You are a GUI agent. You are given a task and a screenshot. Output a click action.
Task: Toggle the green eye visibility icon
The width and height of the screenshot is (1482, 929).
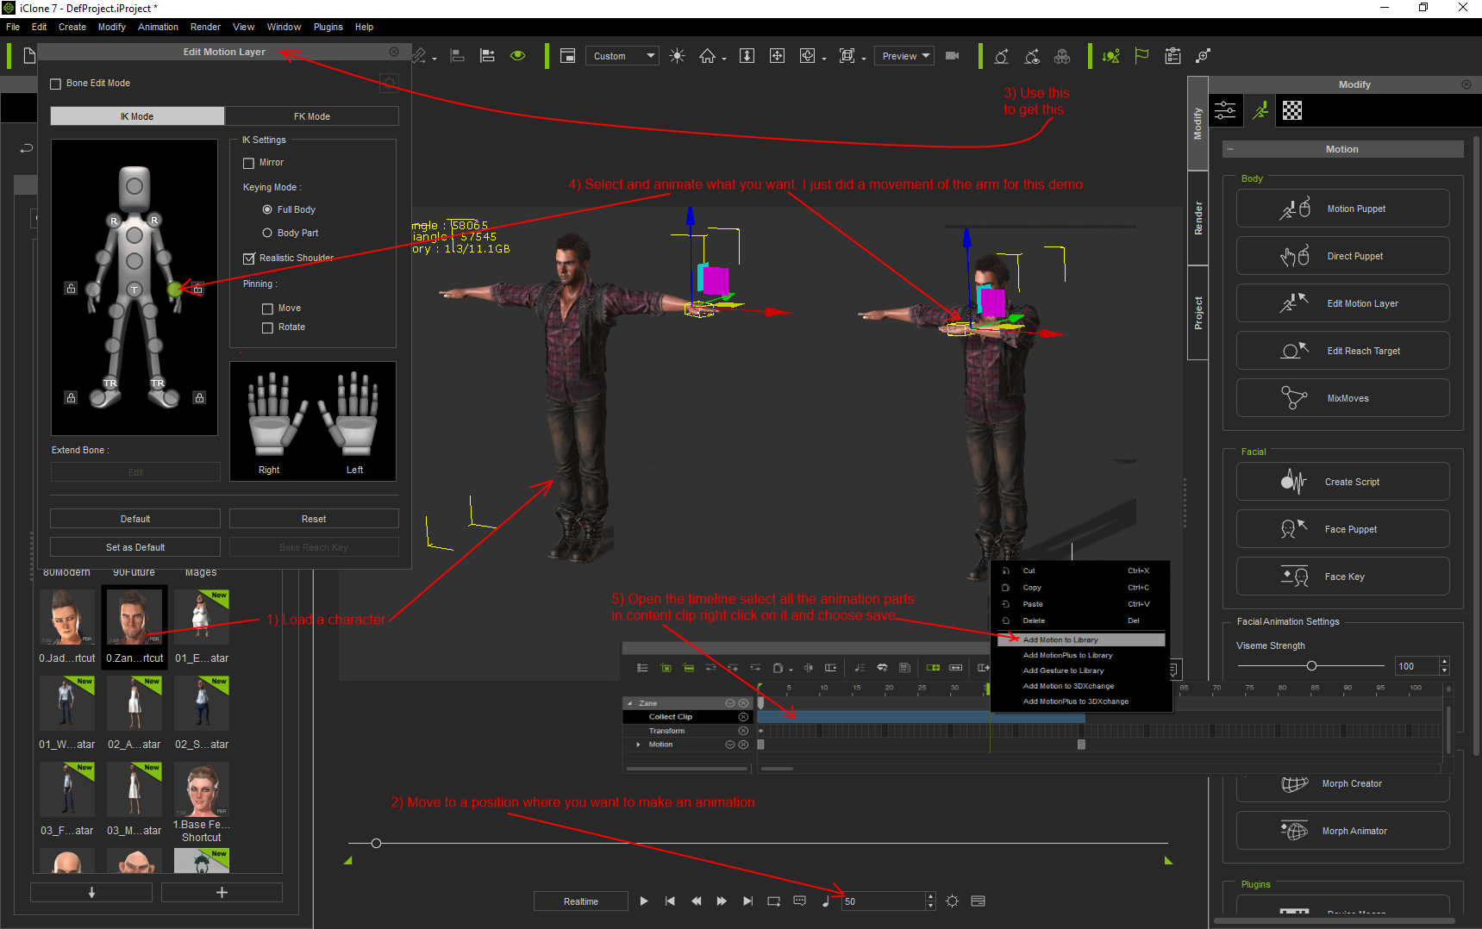(x=517, y=56)
